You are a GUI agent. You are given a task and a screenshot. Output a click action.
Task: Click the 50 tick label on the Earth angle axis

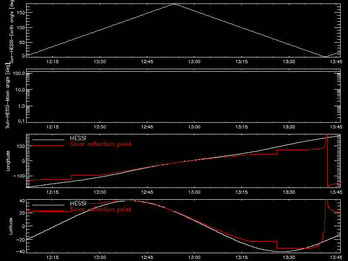click(22, 42)
